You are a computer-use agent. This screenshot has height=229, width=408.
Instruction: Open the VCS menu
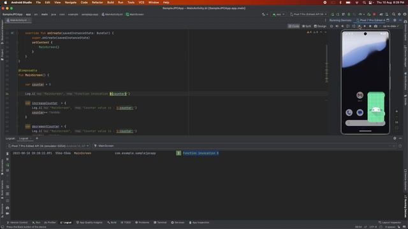[142, 3]
